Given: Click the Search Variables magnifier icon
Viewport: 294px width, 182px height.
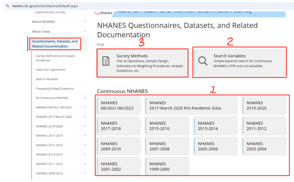Looking at the screenshot, I should pos(203,61).
